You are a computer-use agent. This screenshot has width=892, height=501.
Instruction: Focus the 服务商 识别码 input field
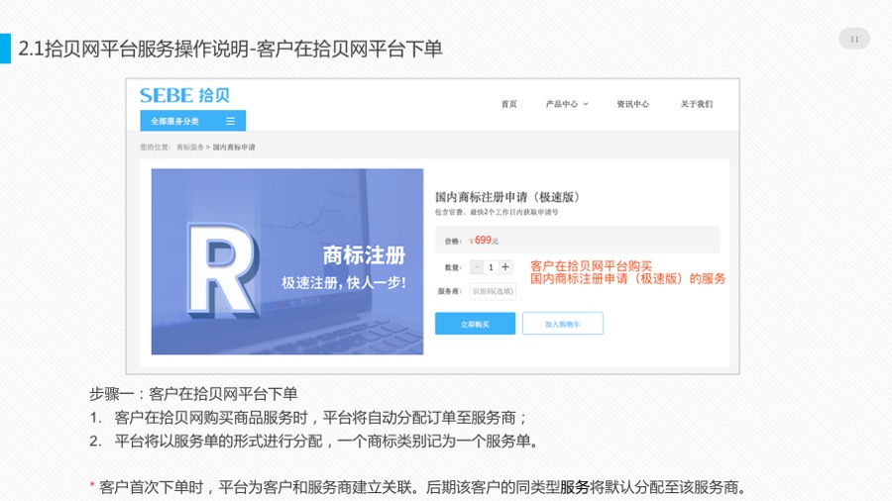point(493,291)
